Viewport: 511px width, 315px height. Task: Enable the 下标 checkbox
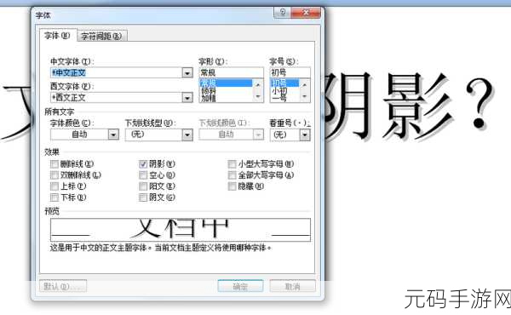click(x=55, y=198)
